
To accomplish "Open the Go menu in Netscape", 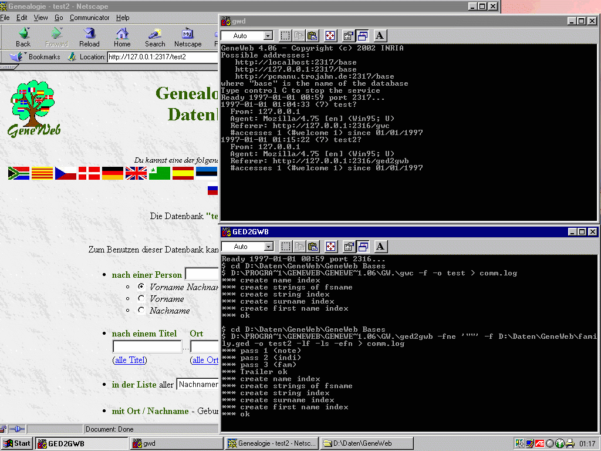I will click(x=59, y=18).
